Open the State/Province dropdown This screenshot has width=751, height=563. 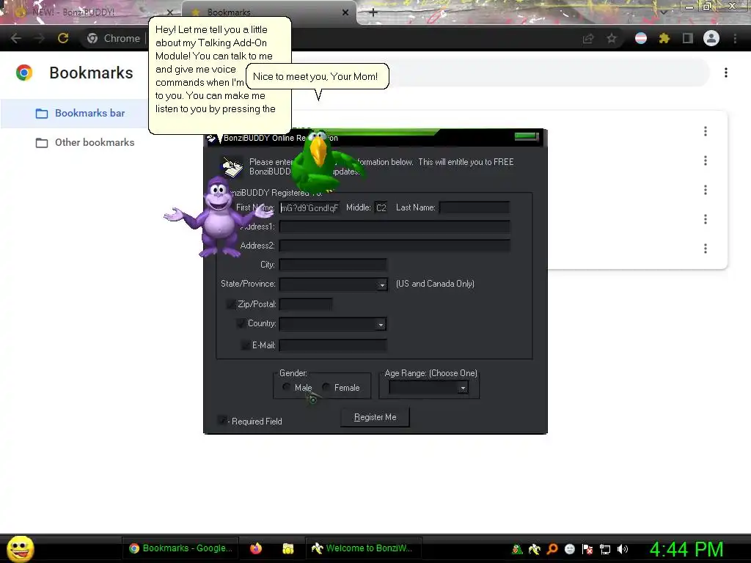coord(381,285)
